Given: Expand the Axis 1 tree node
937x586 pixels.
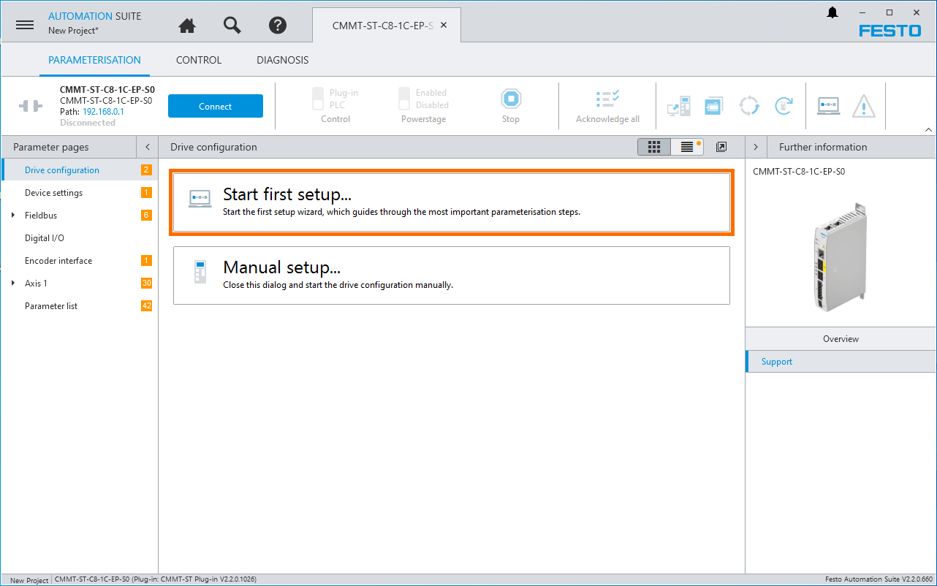Looking at the screenshot, I should [x=13, y=284].
